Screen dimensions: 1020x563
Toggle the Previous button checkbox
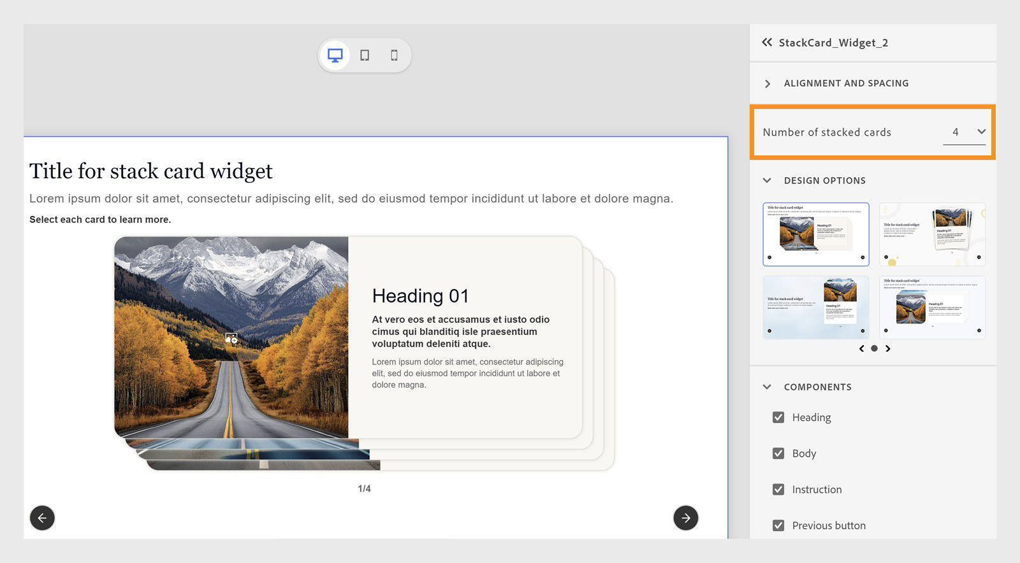(778, 525)
